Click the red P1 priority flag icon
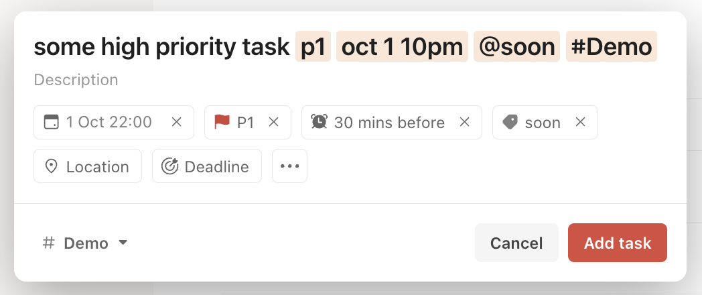Viewport: 702px width, 295px height. click(222, 122)
